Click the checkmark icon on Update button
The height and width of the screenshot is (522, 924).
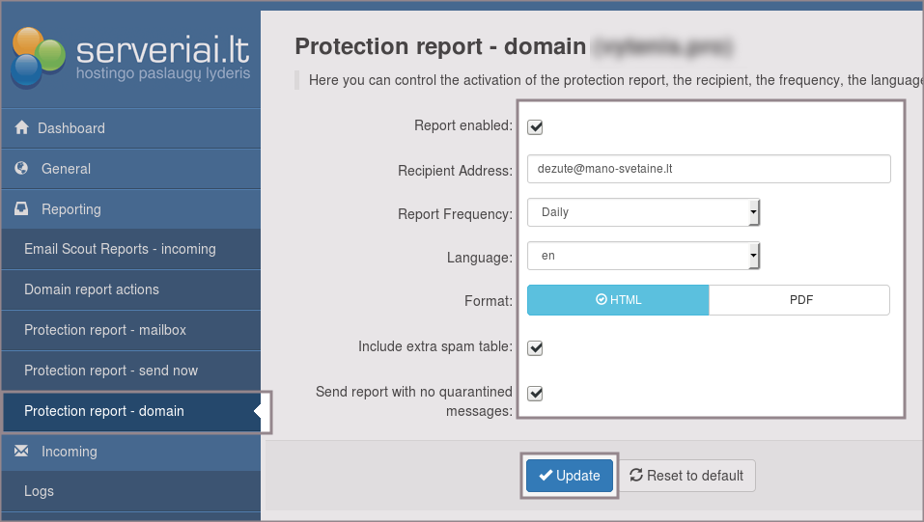coord(546,475)
